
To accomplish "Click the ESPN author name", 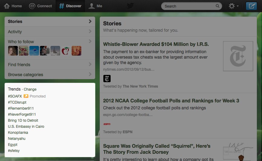I will point(128,132).
